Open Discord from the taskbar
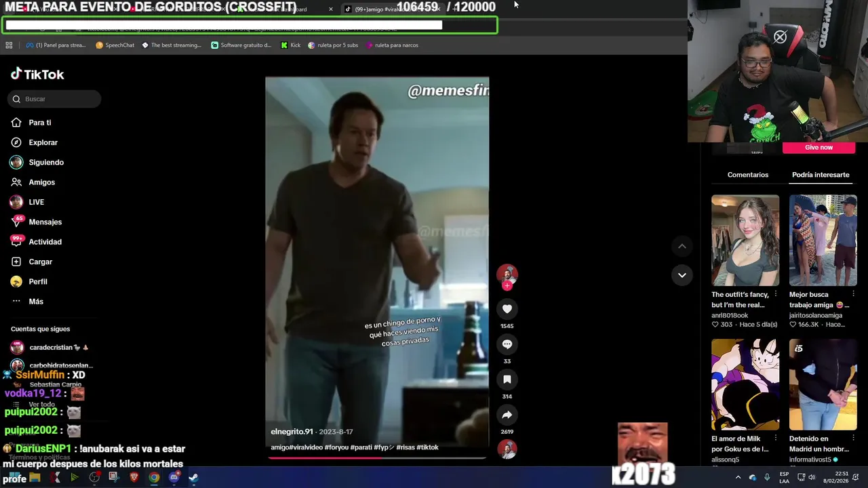Viewport: 868px width, 488px height. tap(174, 478)
